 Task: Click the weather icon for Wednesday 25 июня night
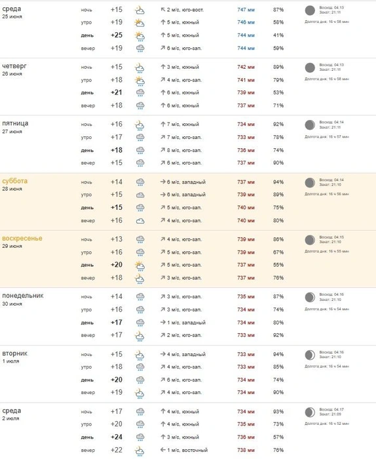[x=140, y=10]
